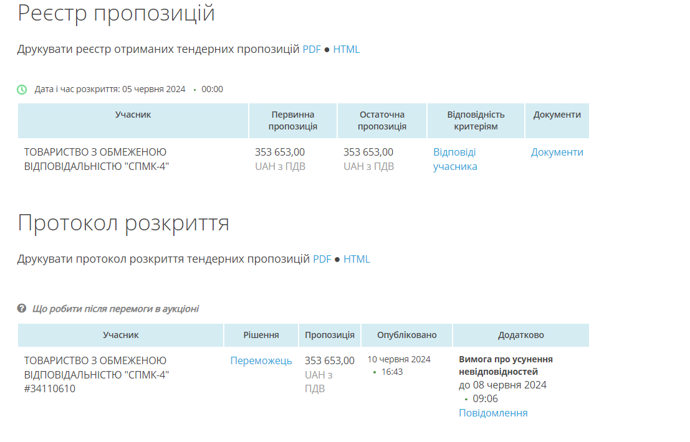The width and height of the screenshot is (690, 442).
Task: Click the 'Пропозиція' column header
Action: click(x=330, y=335)
